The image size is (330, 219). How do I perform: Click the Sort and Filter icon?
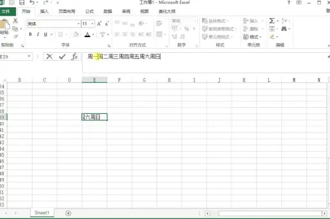point(284,21)
